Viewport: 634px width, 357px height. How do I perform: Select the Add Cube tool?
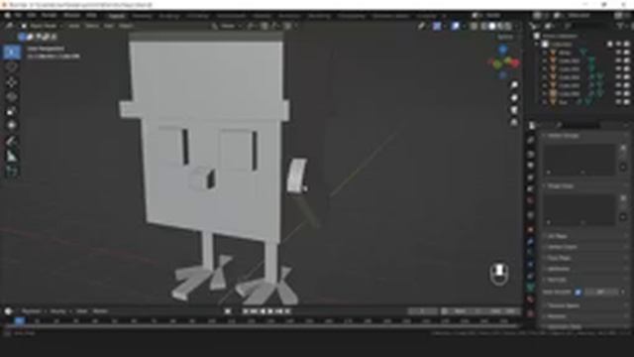[x=12, y=172]
